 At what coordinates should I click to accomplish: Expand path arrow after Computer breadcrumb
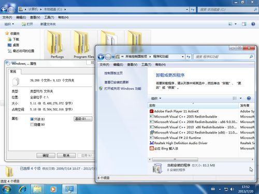[41, 9]
